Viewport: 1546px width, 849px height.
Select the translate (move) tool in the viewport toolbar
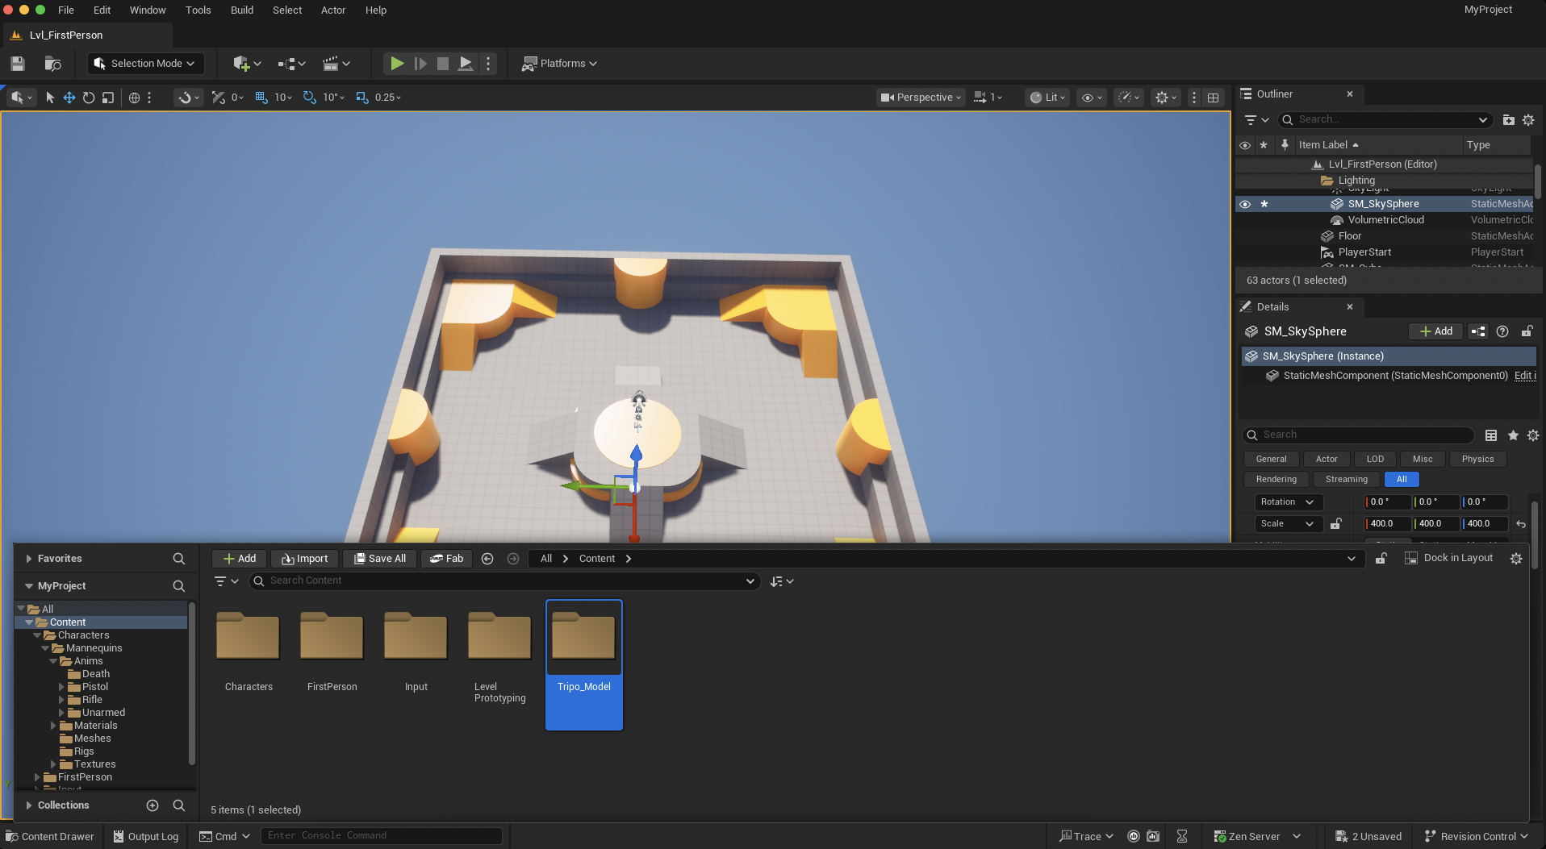click(69, 98)
